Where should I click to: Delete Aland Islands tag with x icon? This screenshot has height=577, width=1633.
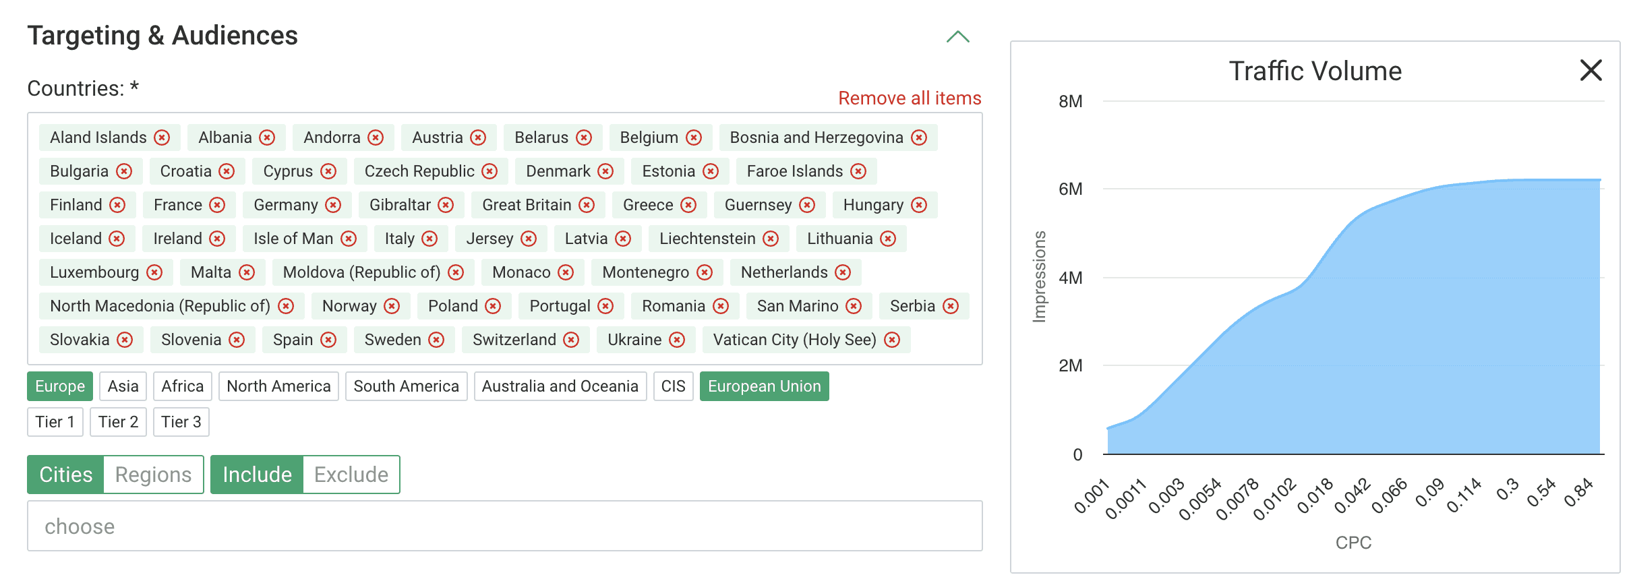[162, 138]
